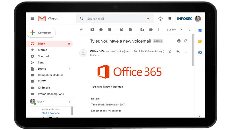Screen dimensions: 231x130
Task: Archive this email
Action: click(x=92, y=30)
